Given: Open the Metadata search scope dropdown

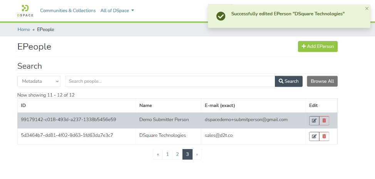Looking at the screenshot, I should [x=39, y=81].
